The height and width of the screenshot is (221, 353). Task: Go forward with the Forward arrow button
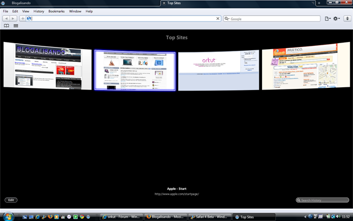(13, 18)
